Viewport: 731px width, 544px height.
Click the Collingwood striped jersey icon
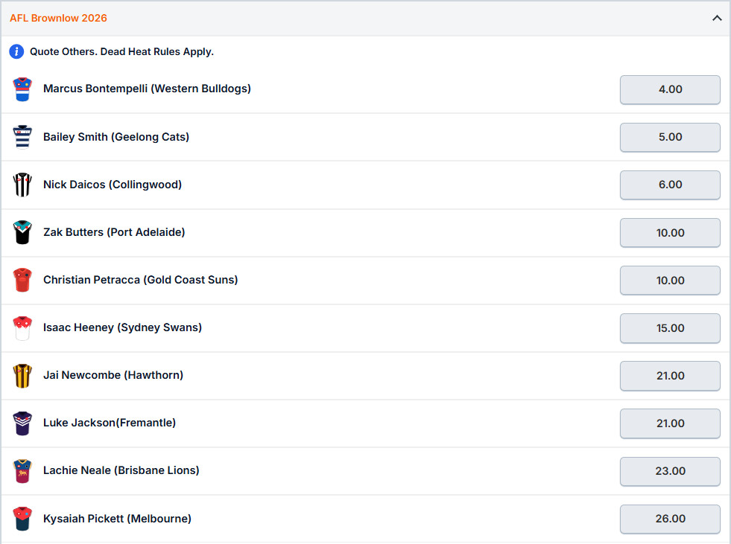(x=22, y=185)
